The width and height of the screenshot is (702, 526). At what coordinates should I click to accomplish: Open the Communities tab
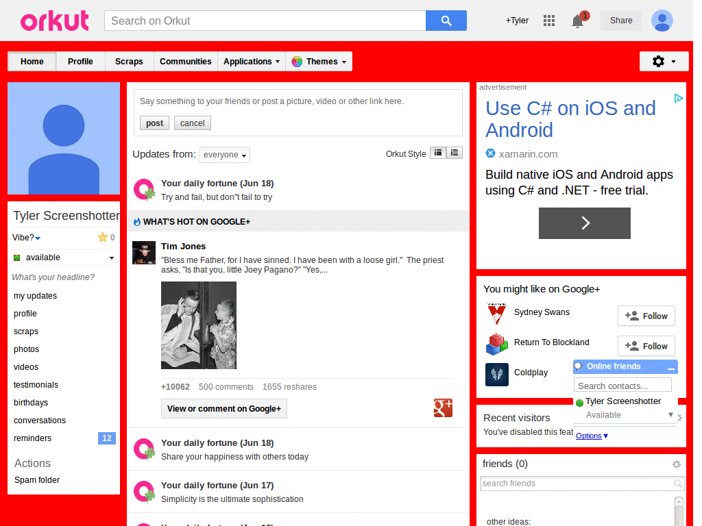tap(185, 61)
